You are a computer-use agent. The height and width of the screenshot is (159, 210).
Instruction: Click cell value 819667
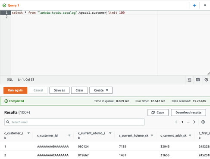pyautogui.click(x=83, y=155)
